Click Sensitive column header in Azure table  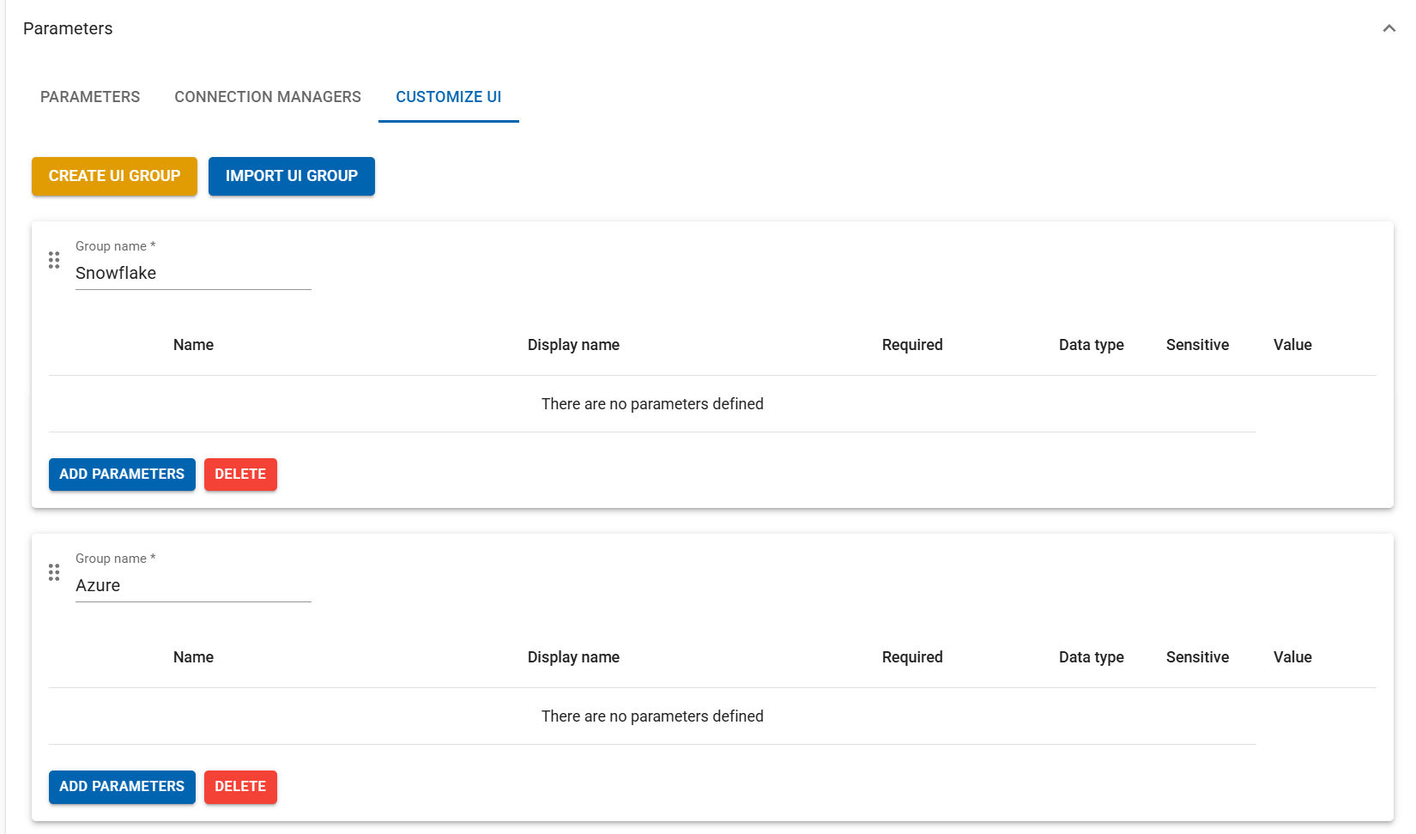(x=1197, y=657)
